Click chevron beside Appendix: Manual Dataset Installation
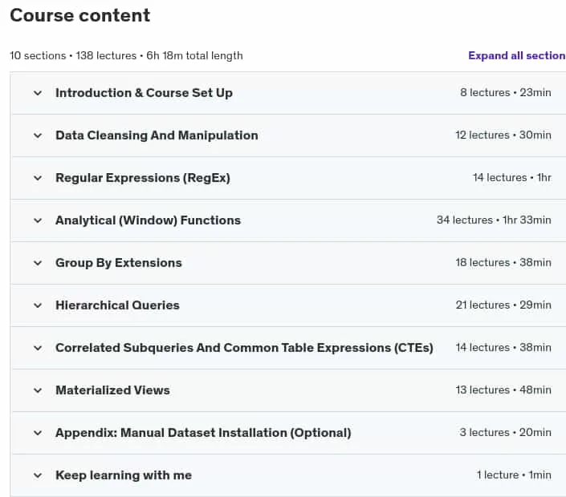The width and height of the screenshot is (566, 497). tap(38, 433)
